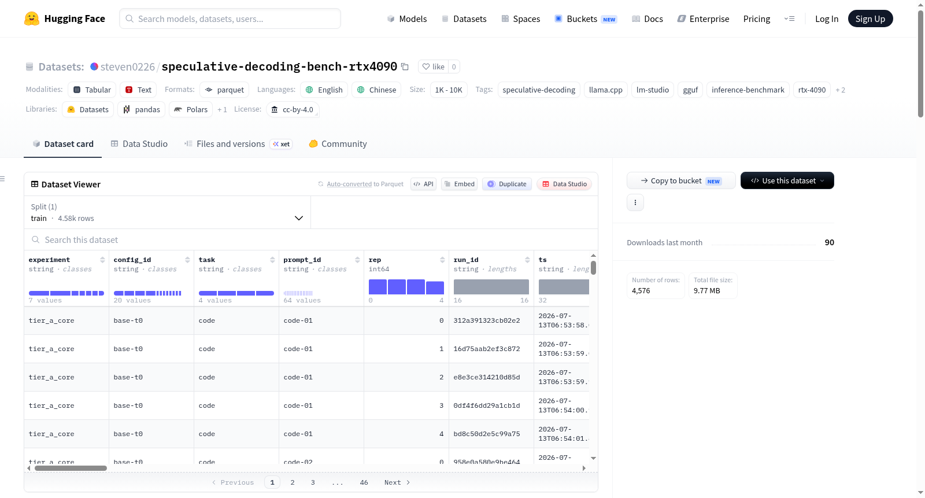The image size is (925, 498).
Task: Click the Embed button
Action: 459,184
